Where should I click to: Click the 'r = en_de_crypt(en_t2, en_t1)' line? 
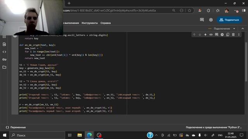pos(39,105)
